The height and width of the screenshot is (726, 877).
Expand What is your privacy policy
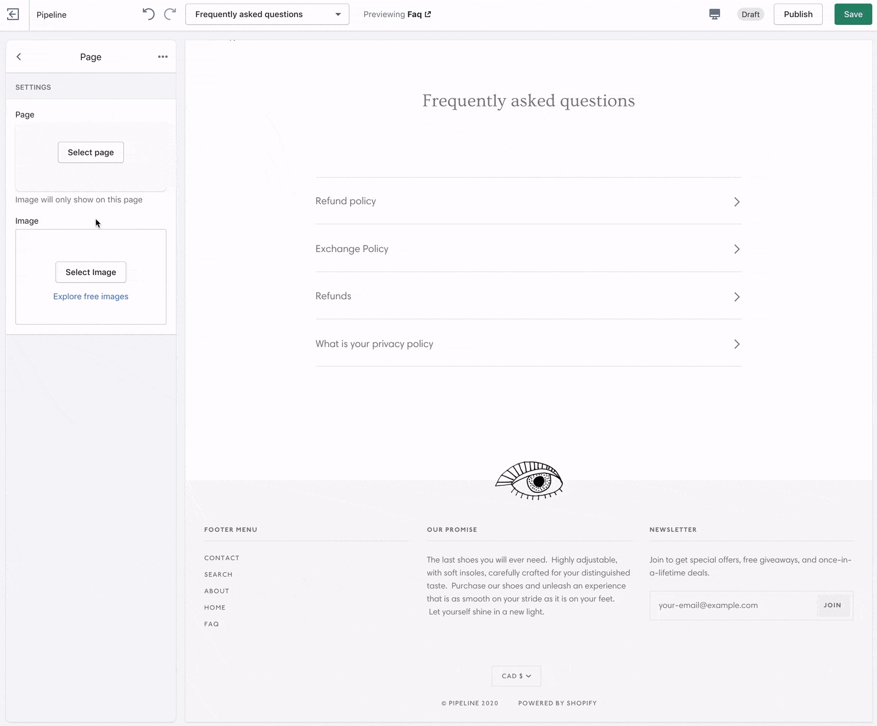[528, 344]
